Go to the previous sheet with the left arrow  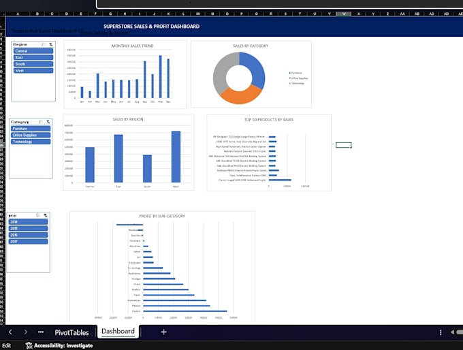tap(10, 332)
